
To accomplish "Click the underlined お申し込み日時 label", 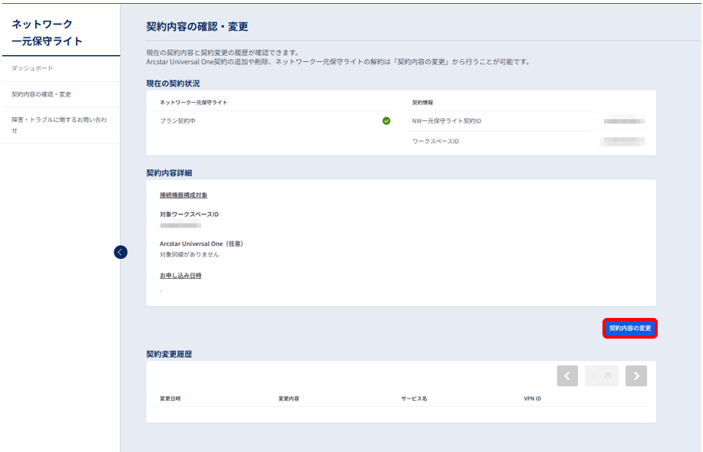I will [x=180, y=276].
